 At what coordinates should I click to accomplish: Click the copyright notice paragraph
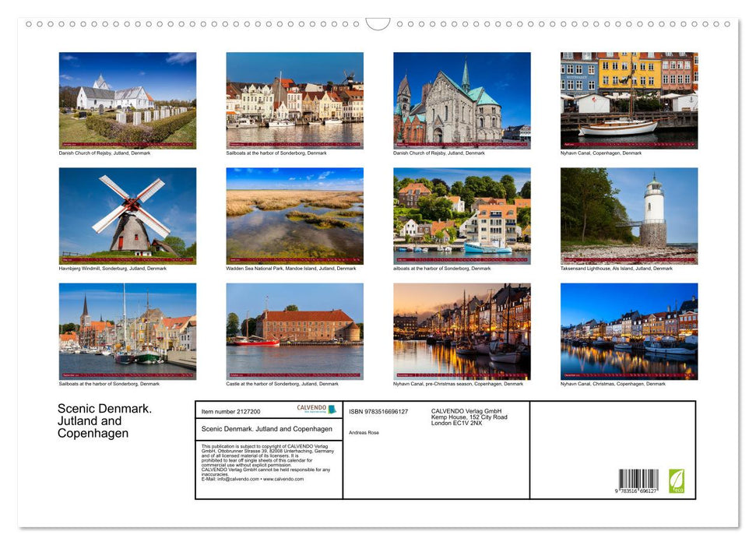(x=269, y=458)
